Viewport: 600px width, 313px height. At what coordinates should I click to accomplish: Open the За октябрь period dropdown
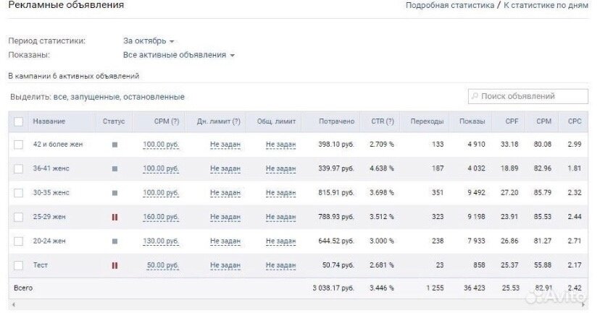click(x=149, y=41)
